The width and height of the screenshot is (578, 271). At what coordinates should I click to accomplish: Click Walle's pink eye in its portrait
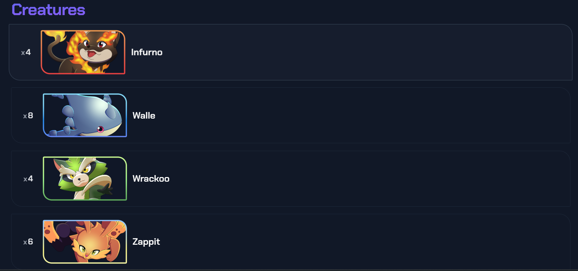pos(100,129)
